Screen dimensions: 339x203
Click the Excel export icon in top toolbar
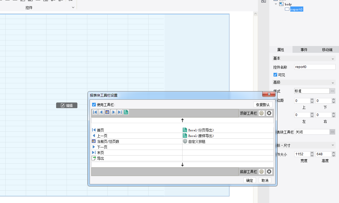126,112
